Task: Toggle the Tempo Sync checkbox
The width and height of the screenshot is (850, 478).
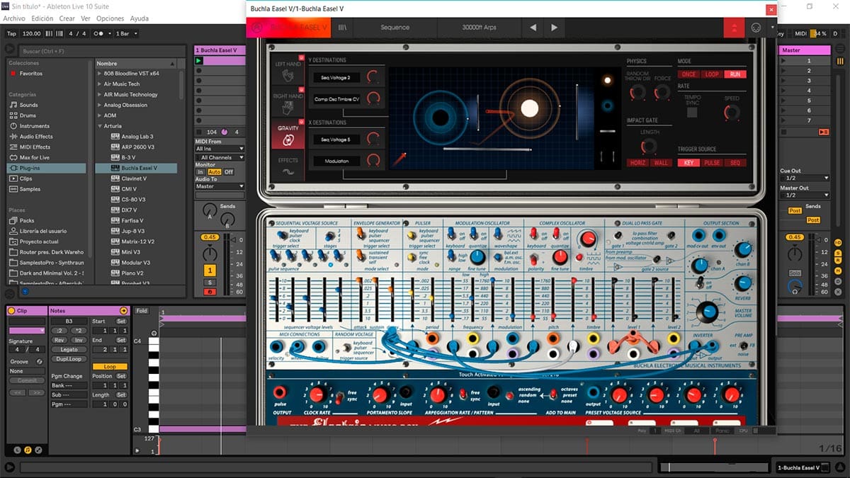Action: (692, 112)
